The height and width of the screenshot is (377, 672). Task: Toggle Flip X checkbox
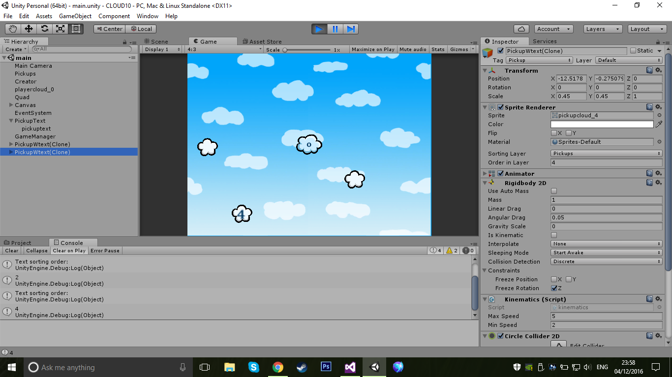554,133
